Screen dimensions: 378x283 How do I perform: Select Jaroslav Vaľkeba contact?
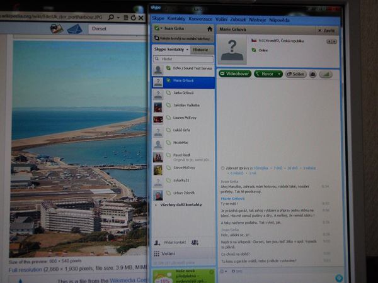183,107
